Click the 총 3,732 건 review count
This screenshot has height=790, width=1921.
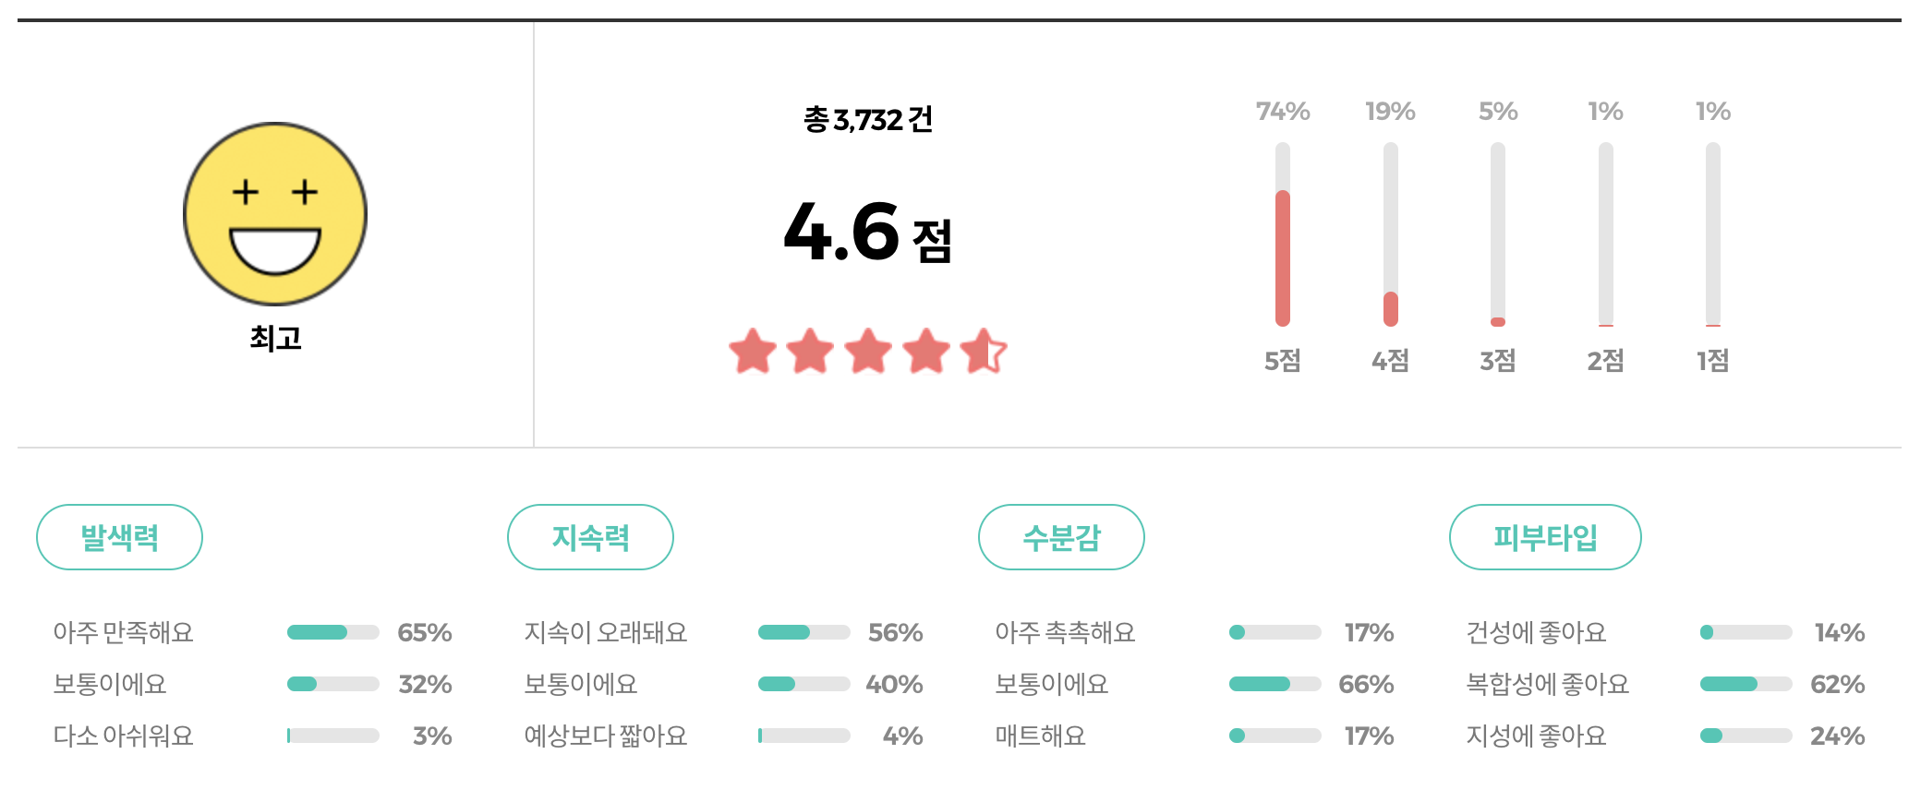point(866,120)
